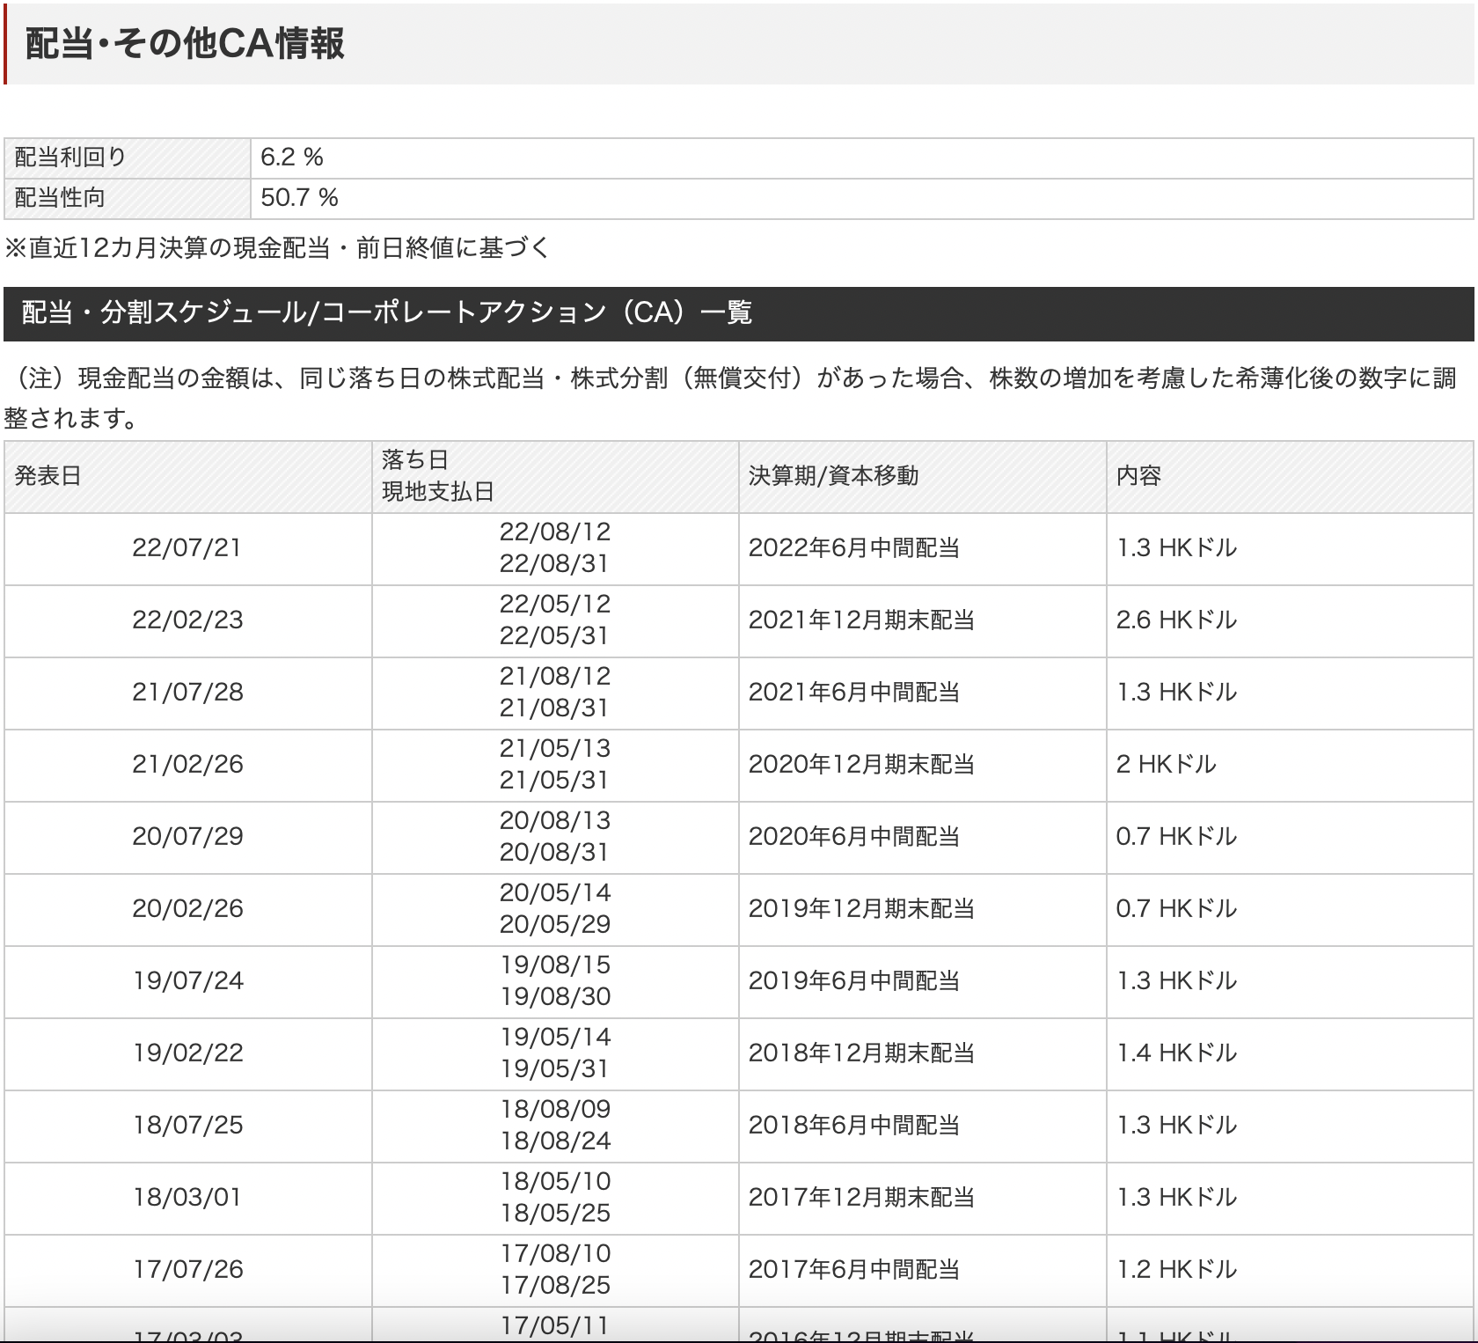Screen dimensions: 1478x1343
Task: Select the 1.3 HKドル amount for 2019年6月中間配当
Action: pyautogui.click(x=1176, y=981)
